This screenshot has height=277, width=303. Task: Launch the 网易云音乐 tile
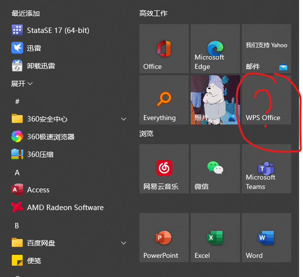[x=164, y=169]
